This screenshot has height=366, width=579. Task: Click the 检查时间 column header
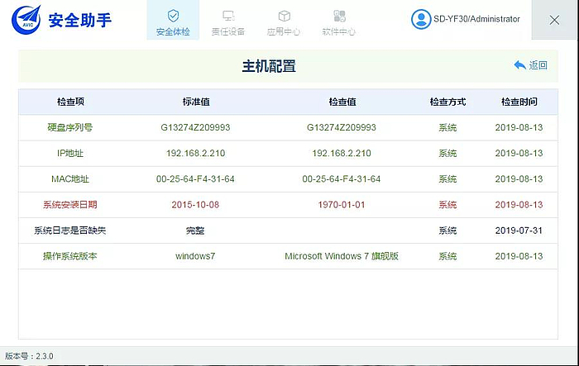click(x=519, y=102)
